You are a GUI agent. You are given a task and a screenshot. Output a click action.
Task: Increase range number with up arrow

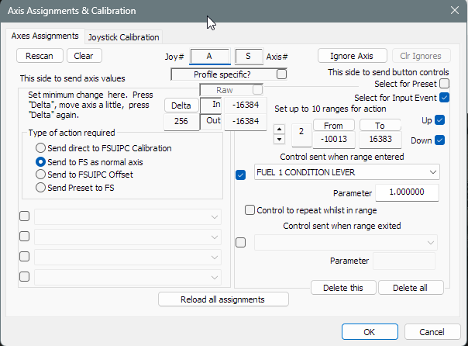point(280,130)
